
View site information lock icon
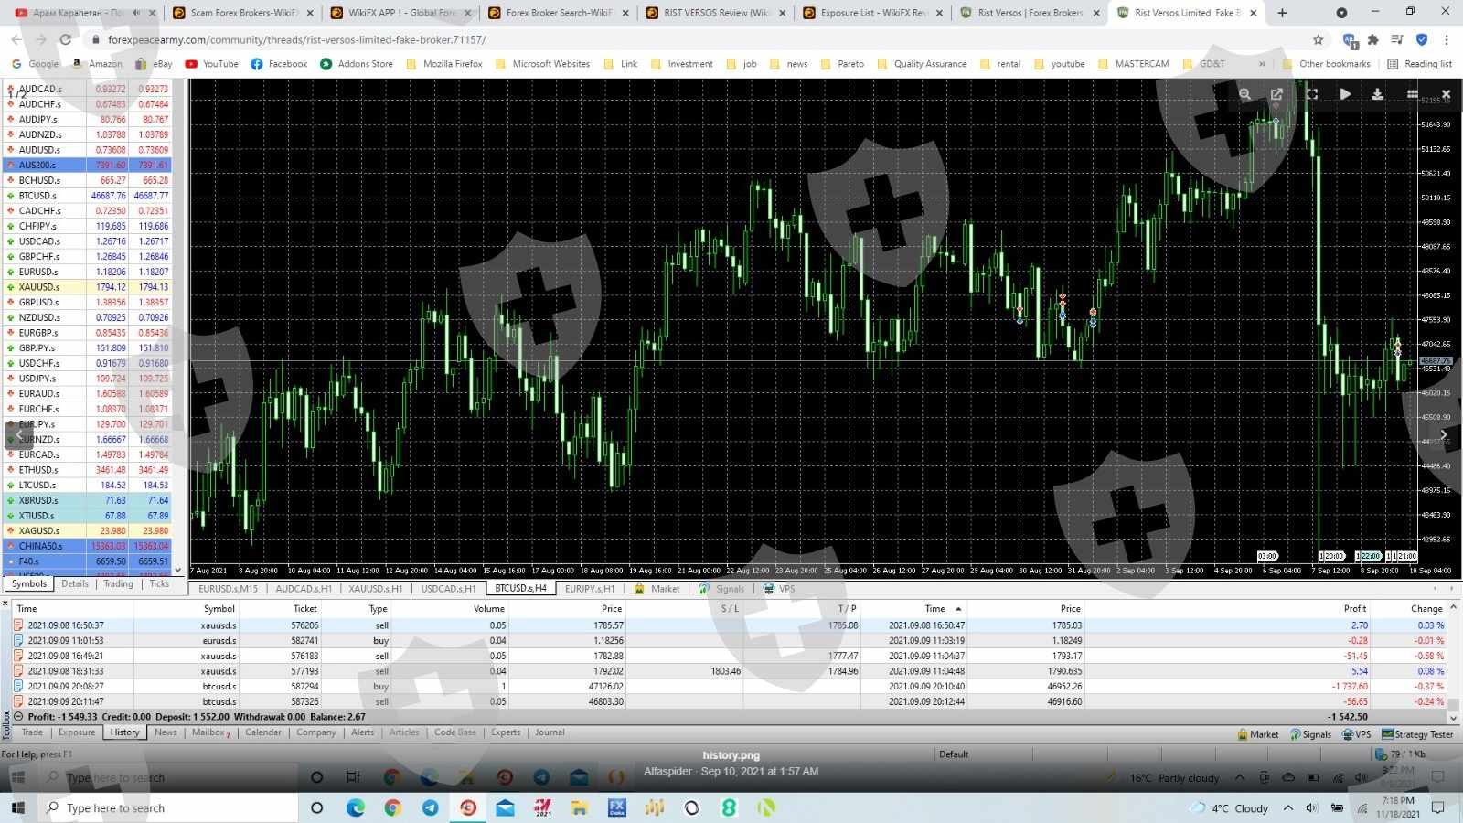[95, 40]
